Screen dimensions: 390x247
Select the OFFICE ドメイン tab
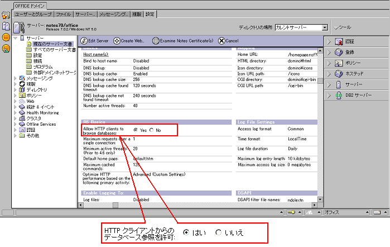pyautogui.click(x=30, y=6)
